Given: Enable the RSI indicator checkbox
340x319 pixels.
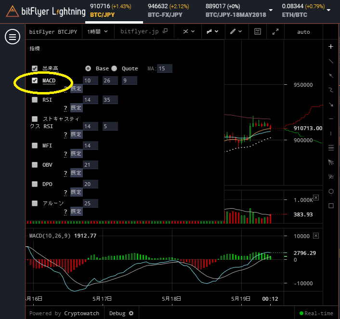Looking at the screenshot, I should click(x=35, y=100).
